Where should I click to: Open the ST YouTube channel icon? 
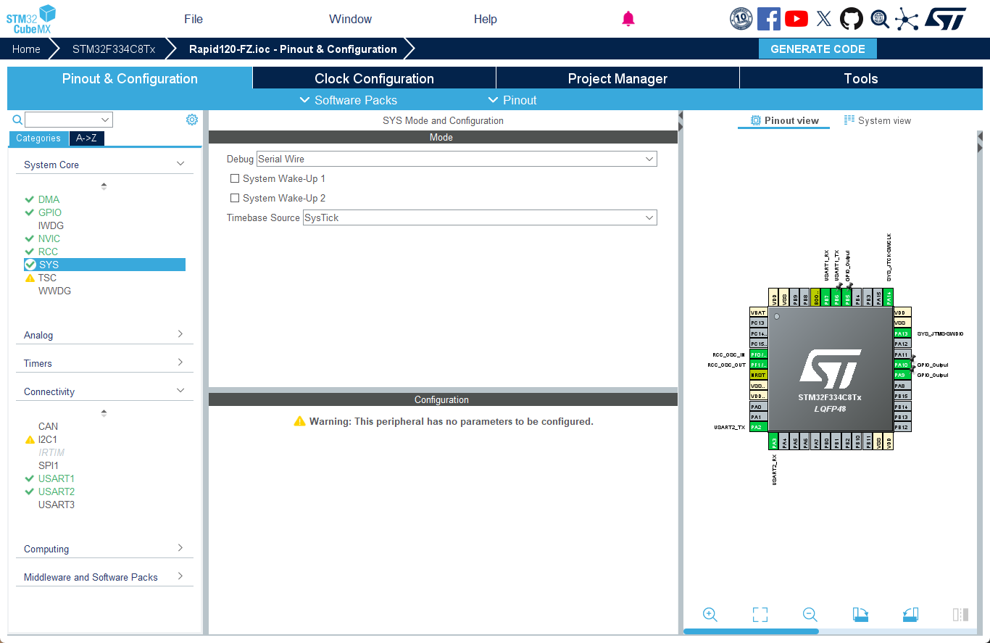click(796, 19)
